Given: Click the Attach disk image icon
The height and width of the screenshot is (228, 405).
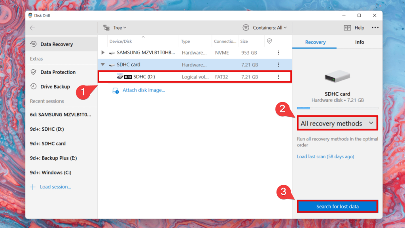Looking at the screenshot, I should (115, 91).
